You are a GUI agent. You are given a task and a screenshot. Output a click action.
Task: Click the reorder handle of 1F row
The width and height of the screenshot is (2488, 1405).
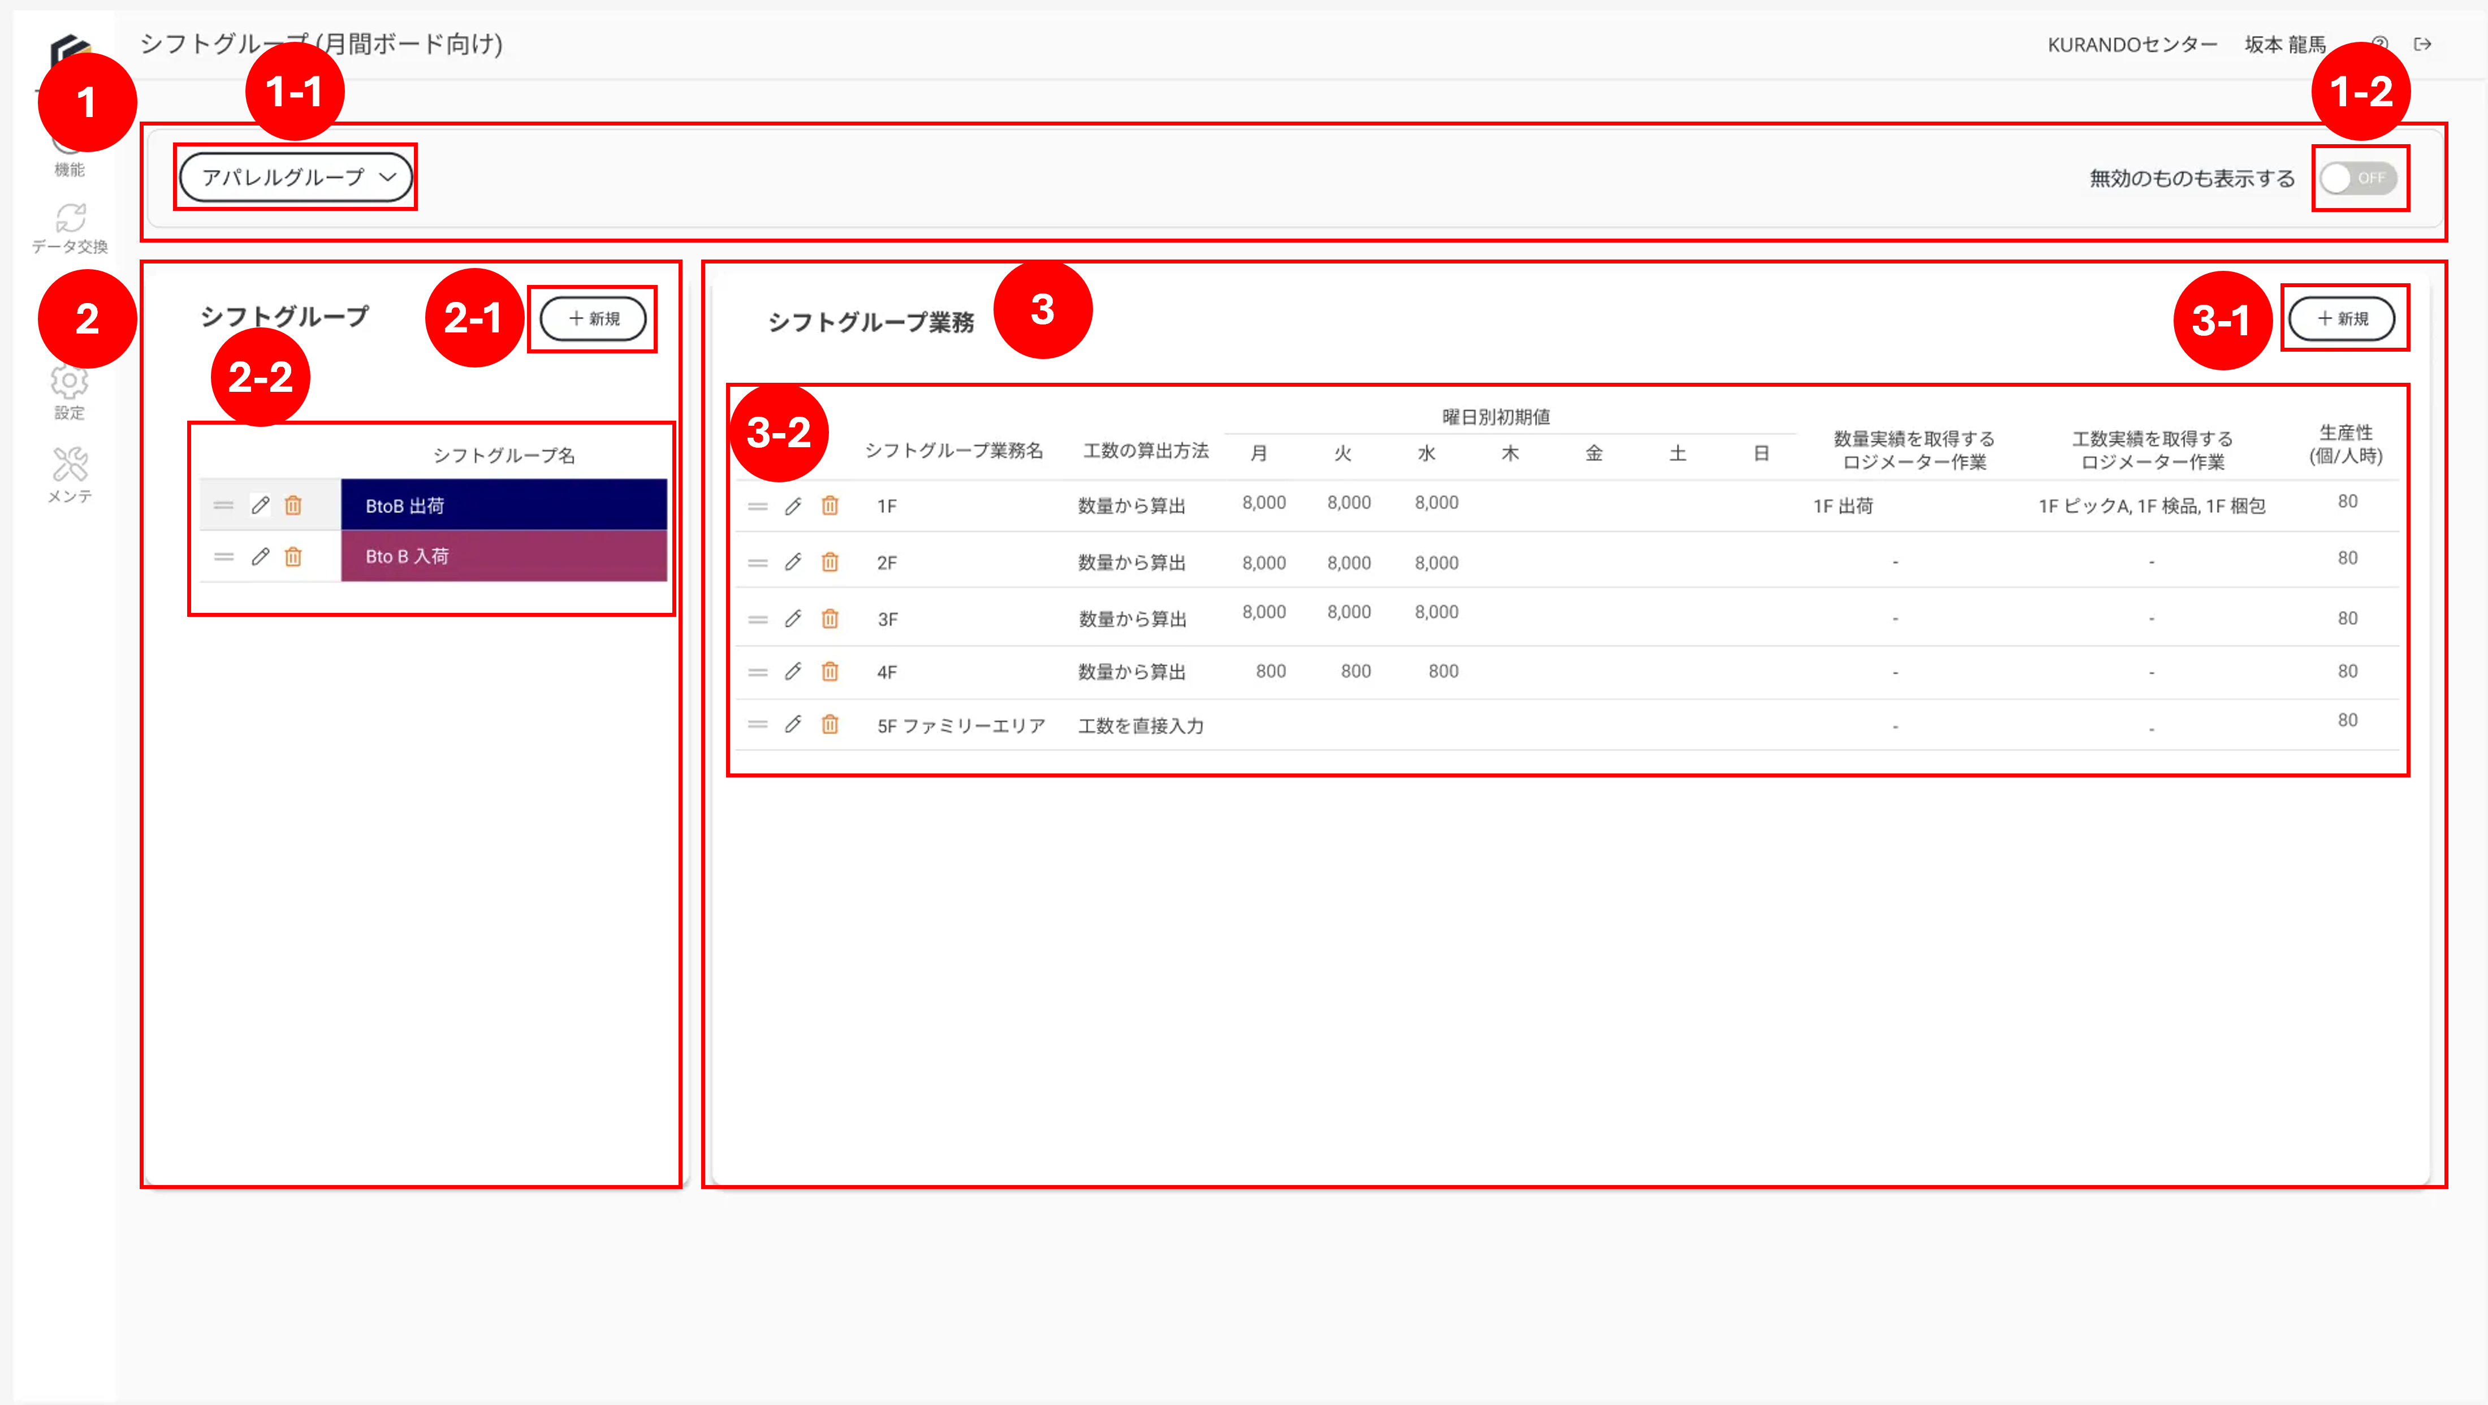(x=758, y=506)
